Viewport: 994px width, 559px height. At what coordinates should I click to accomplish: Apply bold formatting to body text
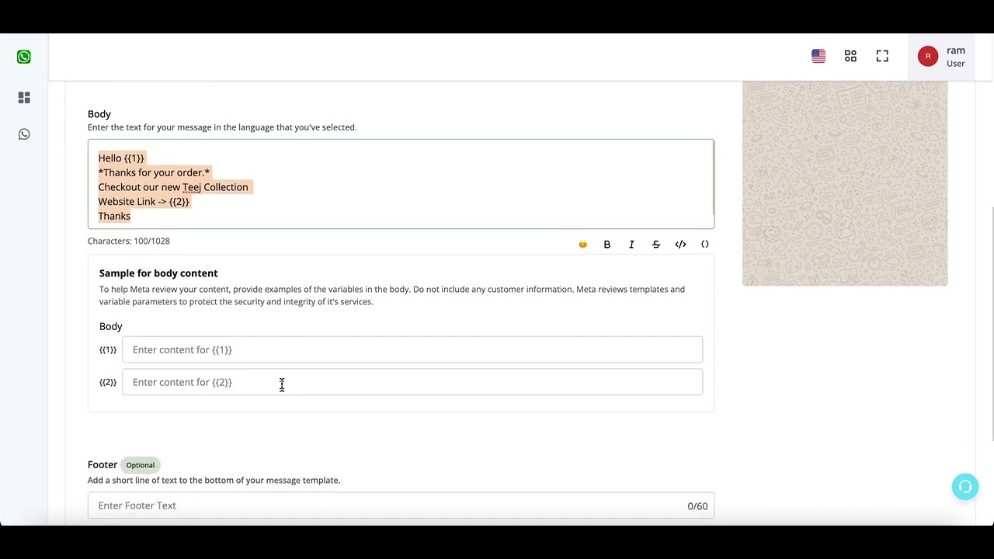coord(607,245)
